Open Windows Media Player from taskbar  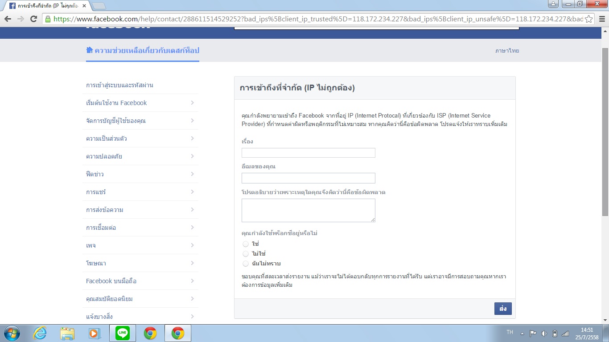click(x=95, y=333)
